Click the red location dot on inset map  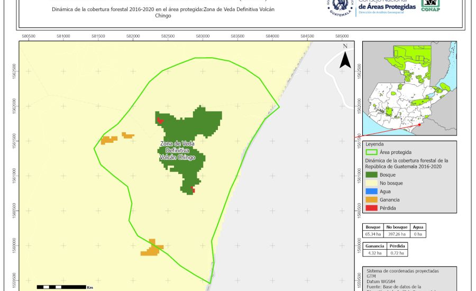tap(419, 125)
